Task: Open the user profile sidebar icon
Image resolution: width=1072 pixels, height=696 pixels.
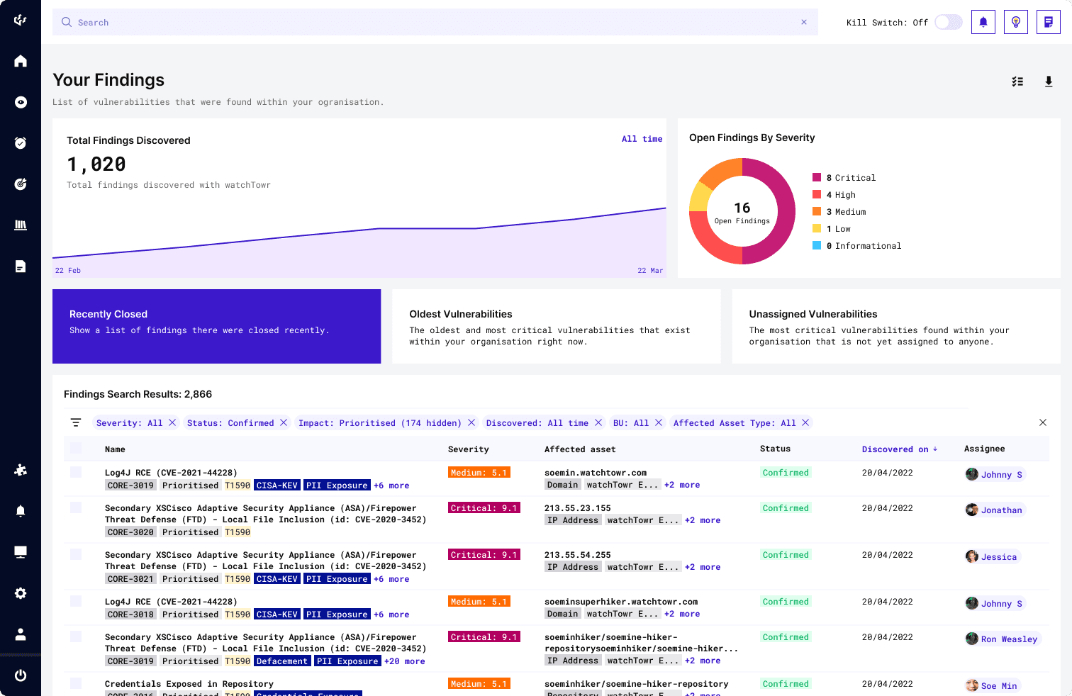Action: [x=21, y=634]
